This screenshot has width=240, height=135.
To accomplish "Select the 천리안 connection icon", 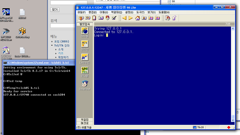I will click(85, 44).
